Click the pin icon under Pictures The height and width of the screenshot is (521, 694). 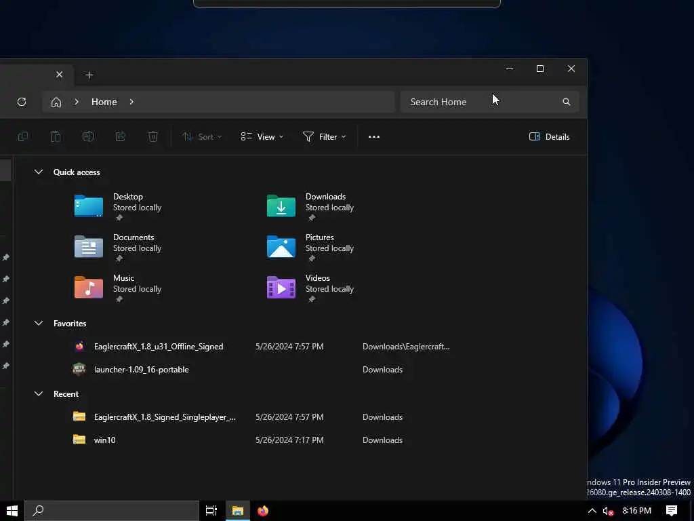click(x=312, y=258)
